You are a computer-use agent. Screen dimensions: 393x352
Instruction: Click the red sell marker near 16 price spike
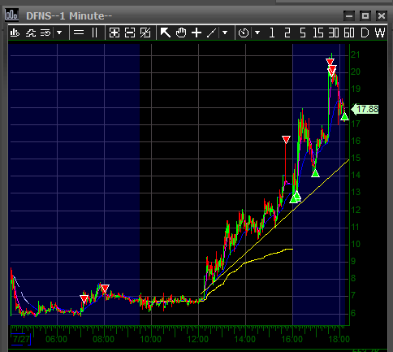[286, 140]
